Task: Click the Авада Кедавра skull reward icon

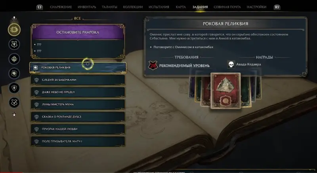Action: 231,65
